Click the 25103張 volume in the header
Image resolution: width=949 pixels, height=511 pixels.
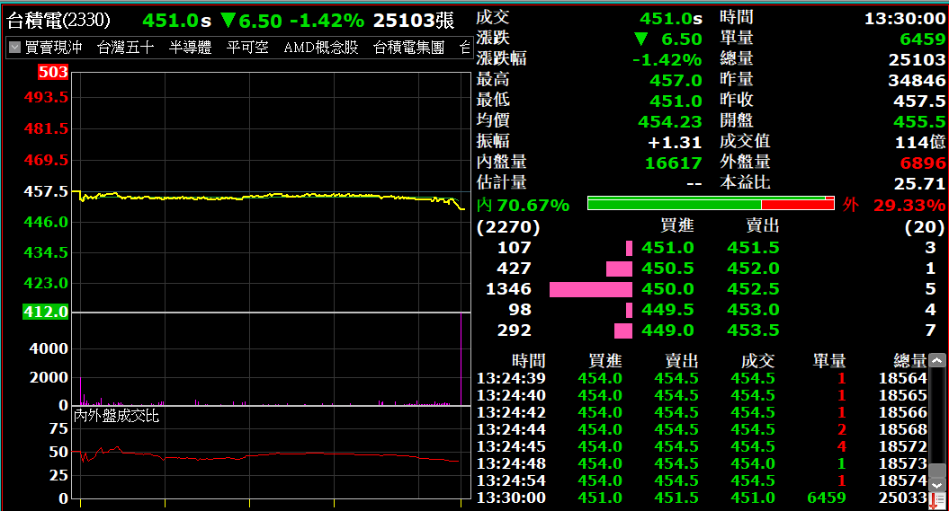pyautogui.click(x=414, y=21)
